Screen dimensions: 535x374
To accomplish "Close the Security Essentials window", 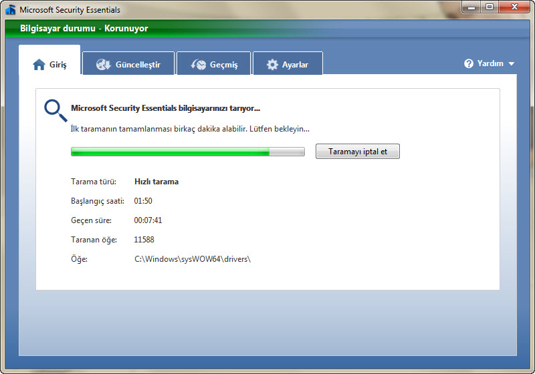I will coord(514,7).
